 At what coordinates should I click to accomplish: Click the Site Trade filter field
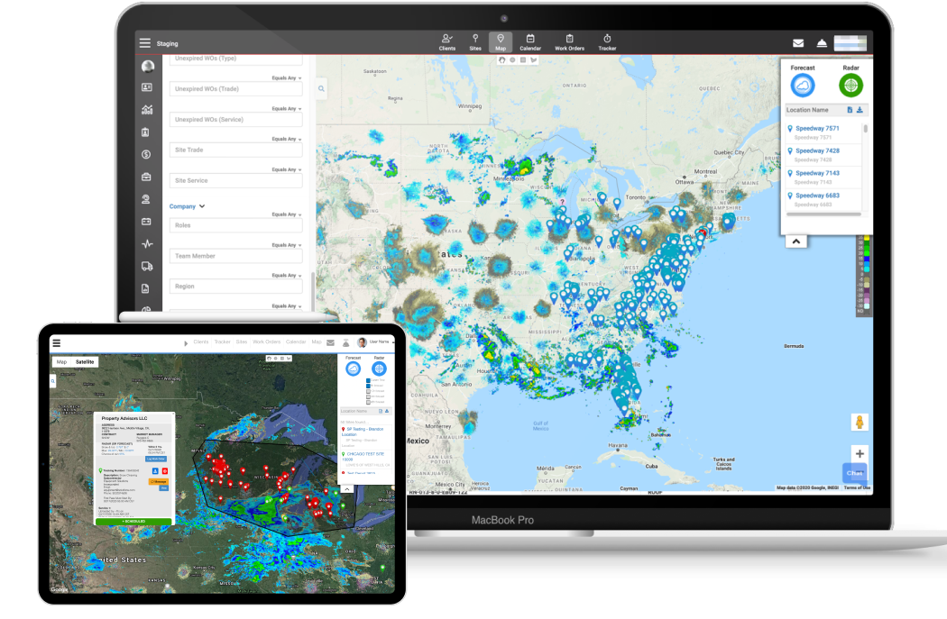235,150
